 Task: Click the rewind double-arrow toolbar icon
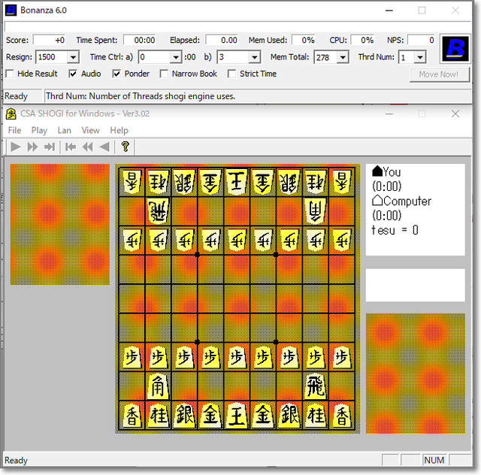click(87, 147)
